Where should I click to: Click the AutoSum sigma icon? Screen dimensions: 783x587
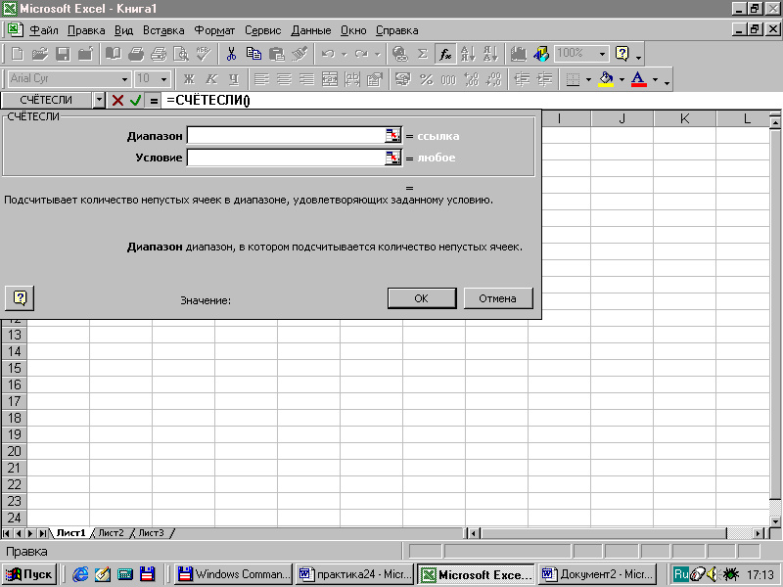[x=423, y=54]
